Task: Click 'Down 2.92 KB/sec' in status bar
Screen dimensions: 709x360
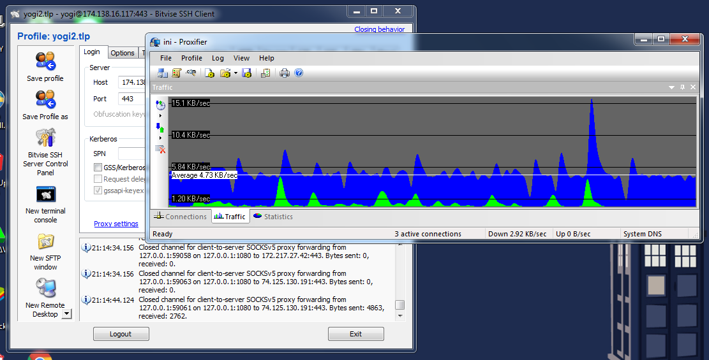Action: (518, 234)
